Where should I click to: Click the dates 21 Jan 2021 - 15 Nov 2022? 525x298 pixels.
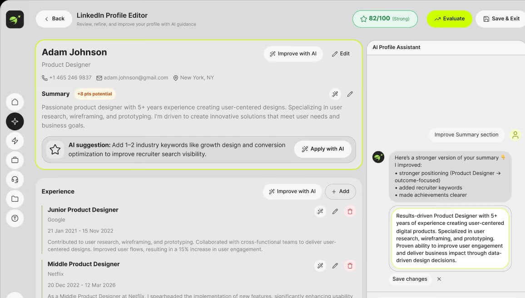(x=80, y=231)
